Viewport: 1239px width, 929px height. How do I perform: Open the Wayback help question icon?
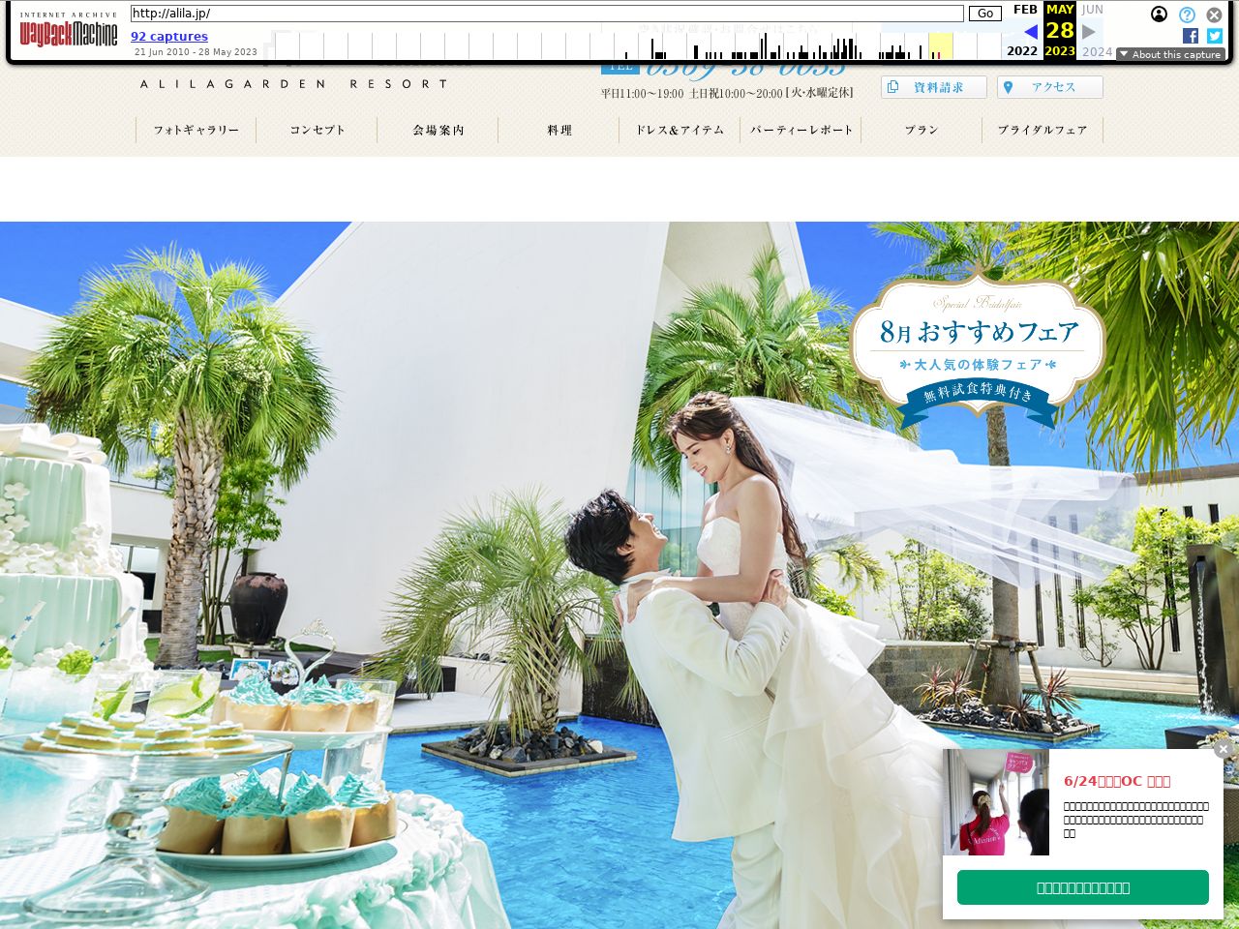click(x=1187, y=15)
